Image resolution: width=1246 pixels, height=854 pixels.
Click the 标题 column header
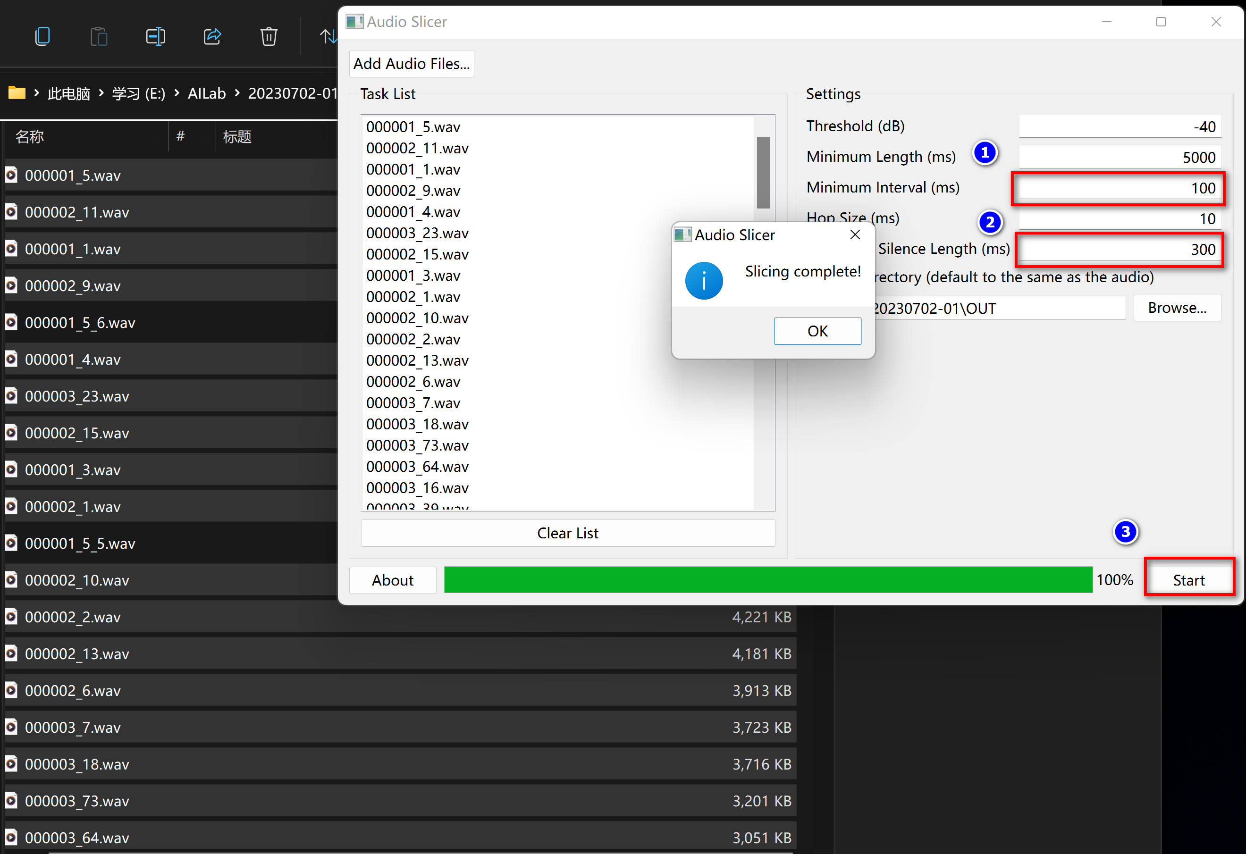tap(237, 137)
